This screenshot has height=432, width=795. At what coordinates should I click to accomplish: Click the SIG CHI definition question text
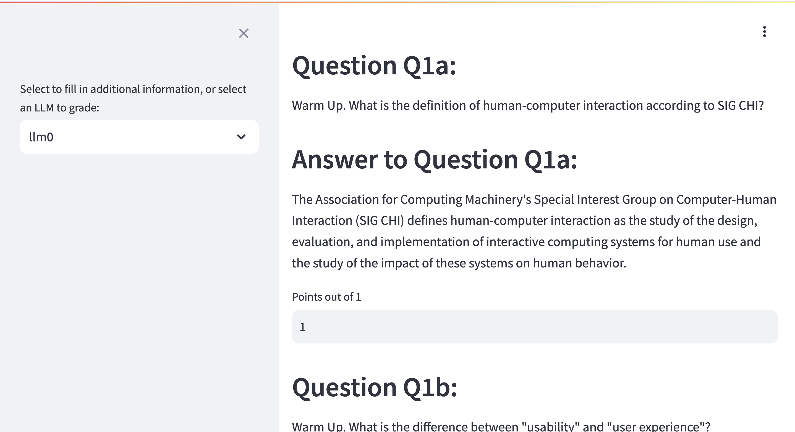pos(527,106)
